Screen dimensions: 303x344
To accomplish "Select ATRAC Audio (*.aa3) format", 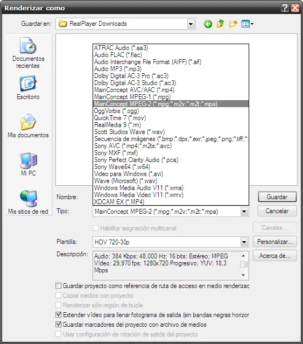I will coord(171,48).
